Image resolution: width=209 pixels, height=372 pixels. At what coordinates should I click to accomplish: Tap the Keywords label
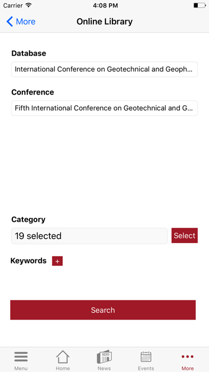pos(28,261)
